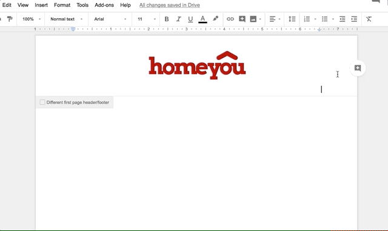Click the clear formatting icon

[x=369, y=19]
